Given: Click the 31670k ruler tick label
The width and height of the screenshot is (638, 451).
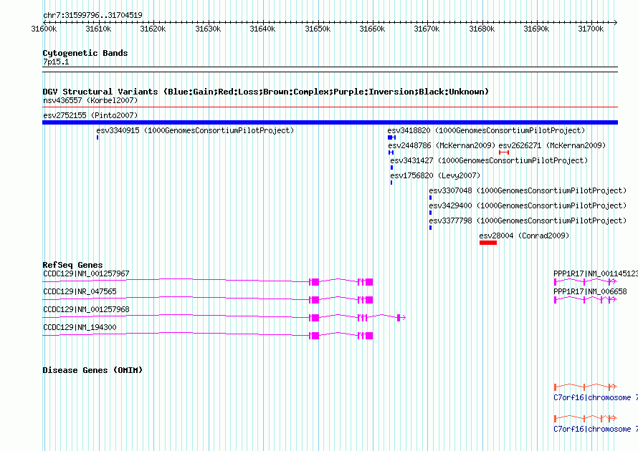Looking at the screenshot, I should coord(427,29).
